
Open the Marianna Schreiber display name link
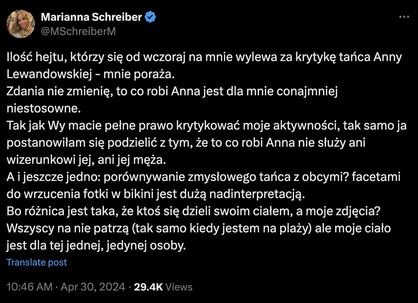coord(92,17)
